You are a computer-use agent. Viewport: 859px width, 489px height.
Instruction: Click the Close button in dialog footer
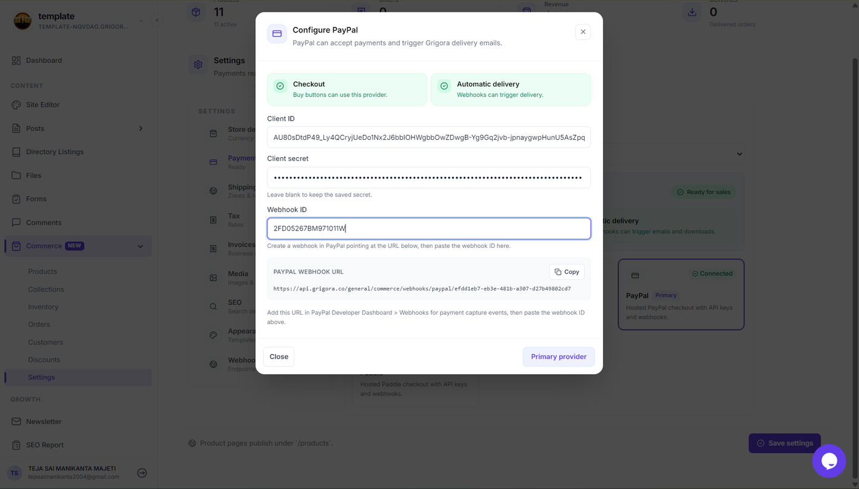point(279,356)
